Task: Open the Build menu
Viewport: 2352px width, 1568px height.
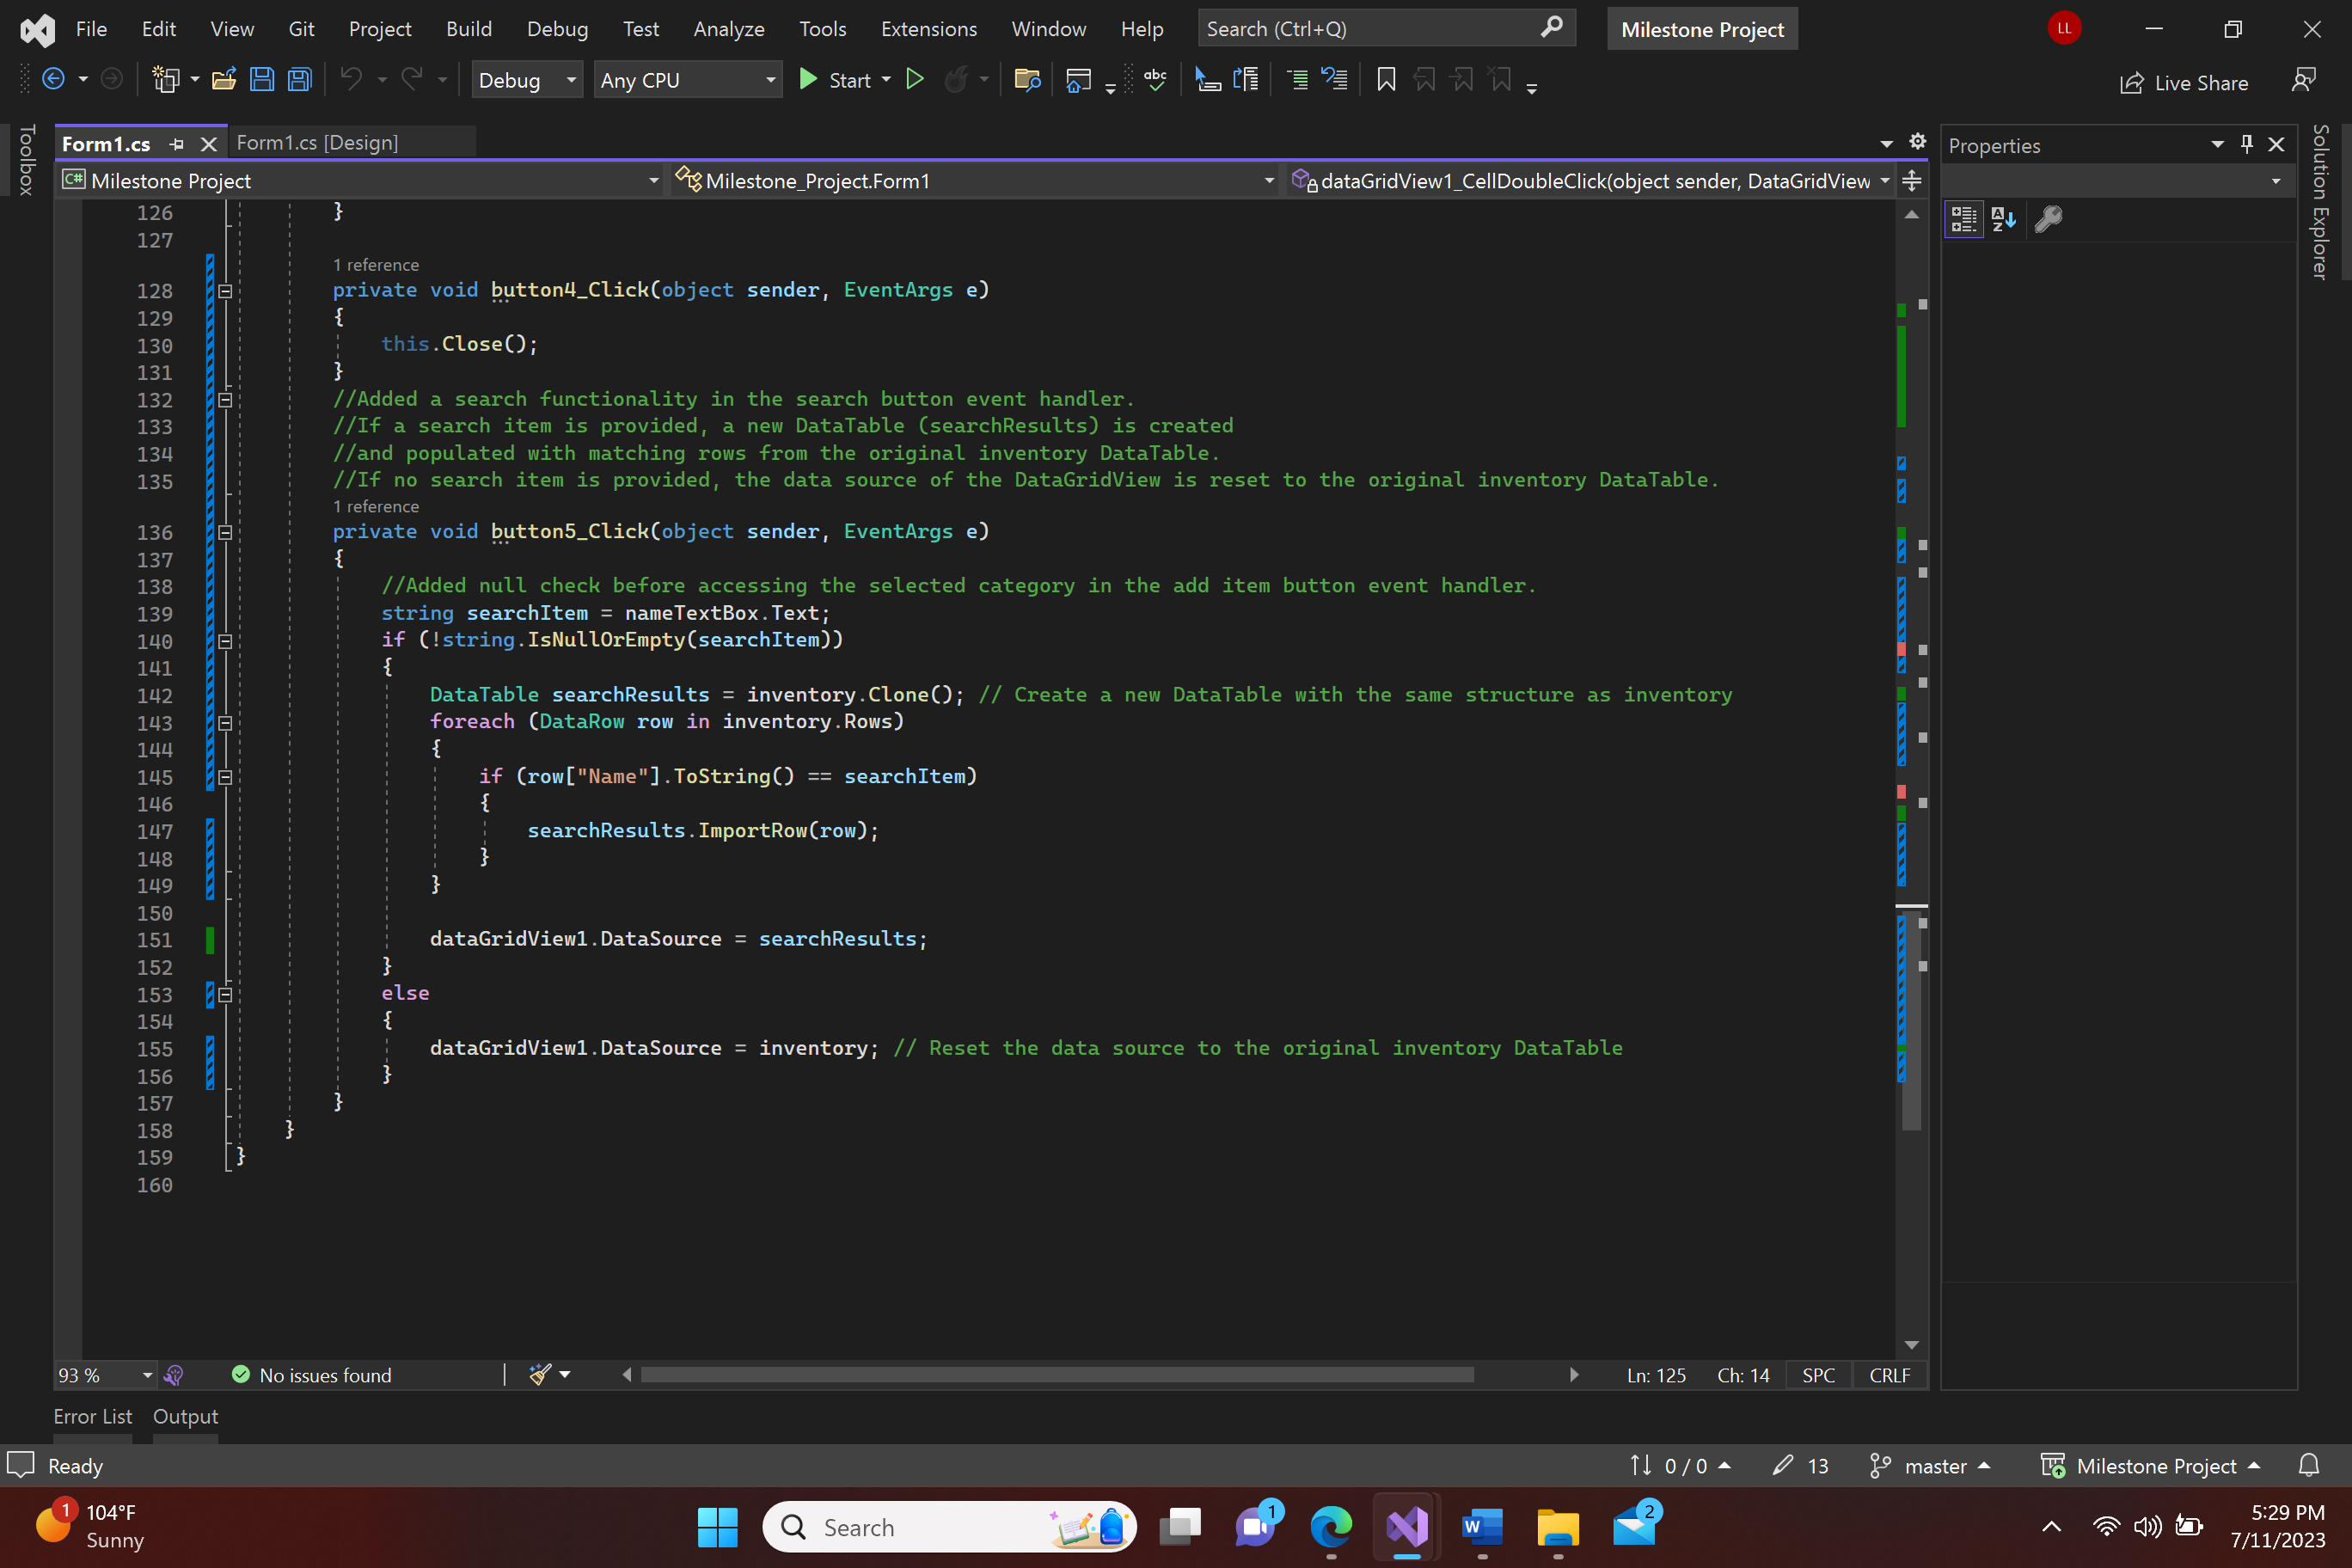Action: 468,29
